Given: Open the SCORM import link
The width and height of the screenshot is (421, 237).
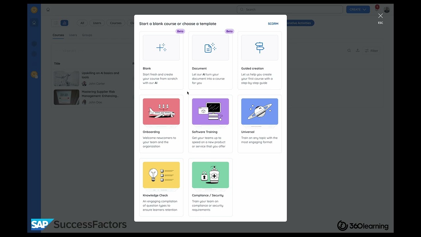Looking at the screenshot, I should [273, 24].
